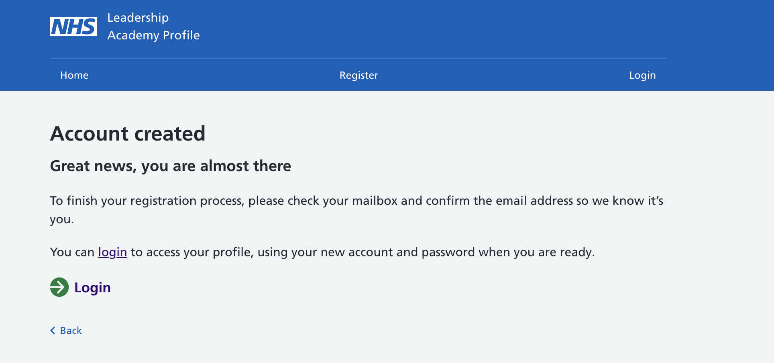Click the NHS logo in header
774x363 pixels.
(x=73, y=27)
